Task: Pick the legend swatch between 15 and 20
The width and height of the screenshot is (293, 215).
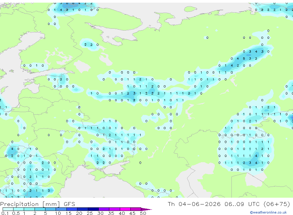Action: pos(72,209)
